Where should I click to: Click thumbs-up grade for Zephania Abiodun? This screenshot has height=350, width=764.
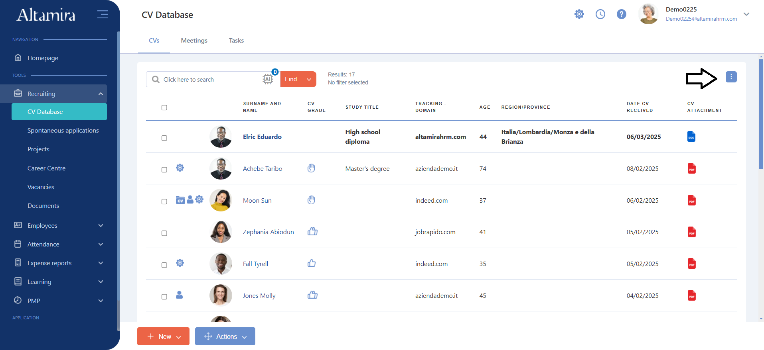(x=312, y=231)
